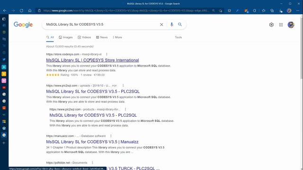Screen dimensions: 303x170
Task: Go to Google home via the logo
Action: [23, 25]
